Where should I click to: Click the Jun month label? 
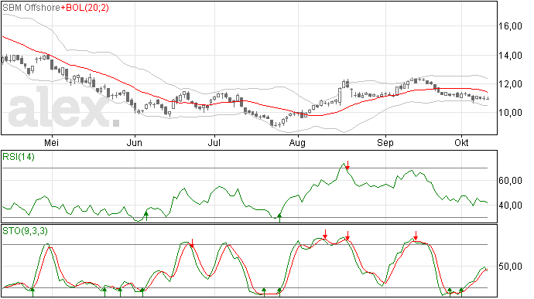pos(135,142)
